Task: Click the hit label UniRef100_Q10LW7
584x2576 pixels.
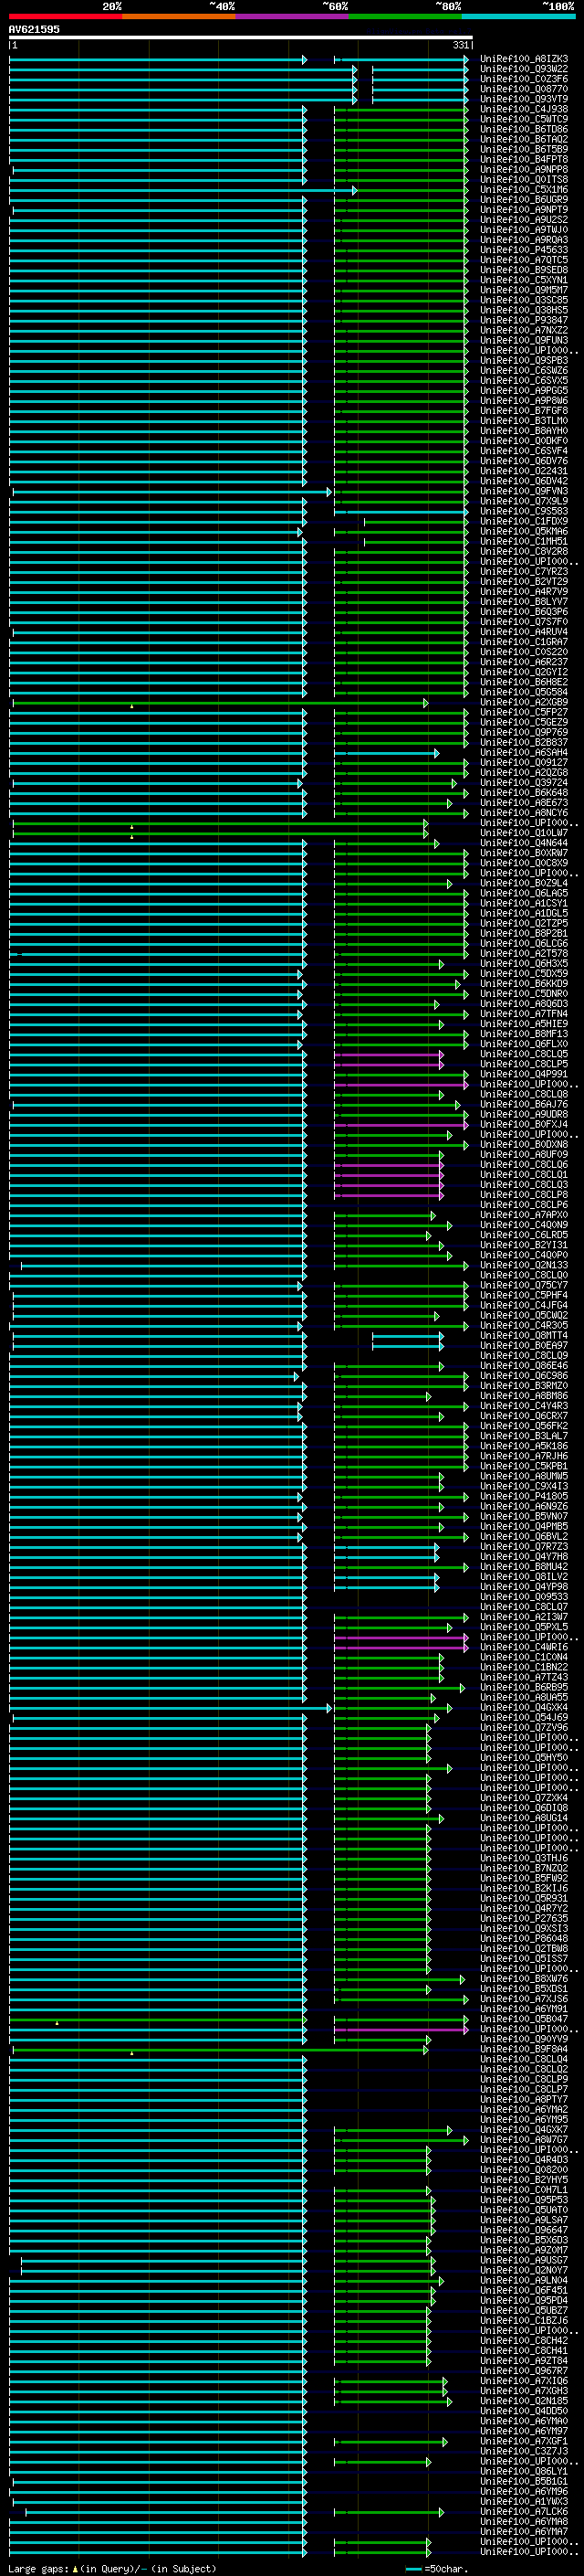Action: pos(524,833)
